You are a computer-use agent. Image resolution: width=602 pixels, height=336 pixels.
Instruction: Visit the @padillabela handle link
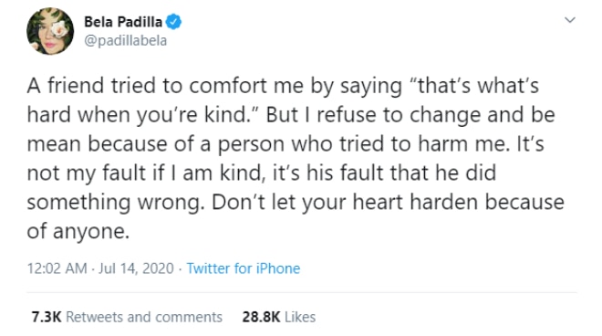[126, 41]
